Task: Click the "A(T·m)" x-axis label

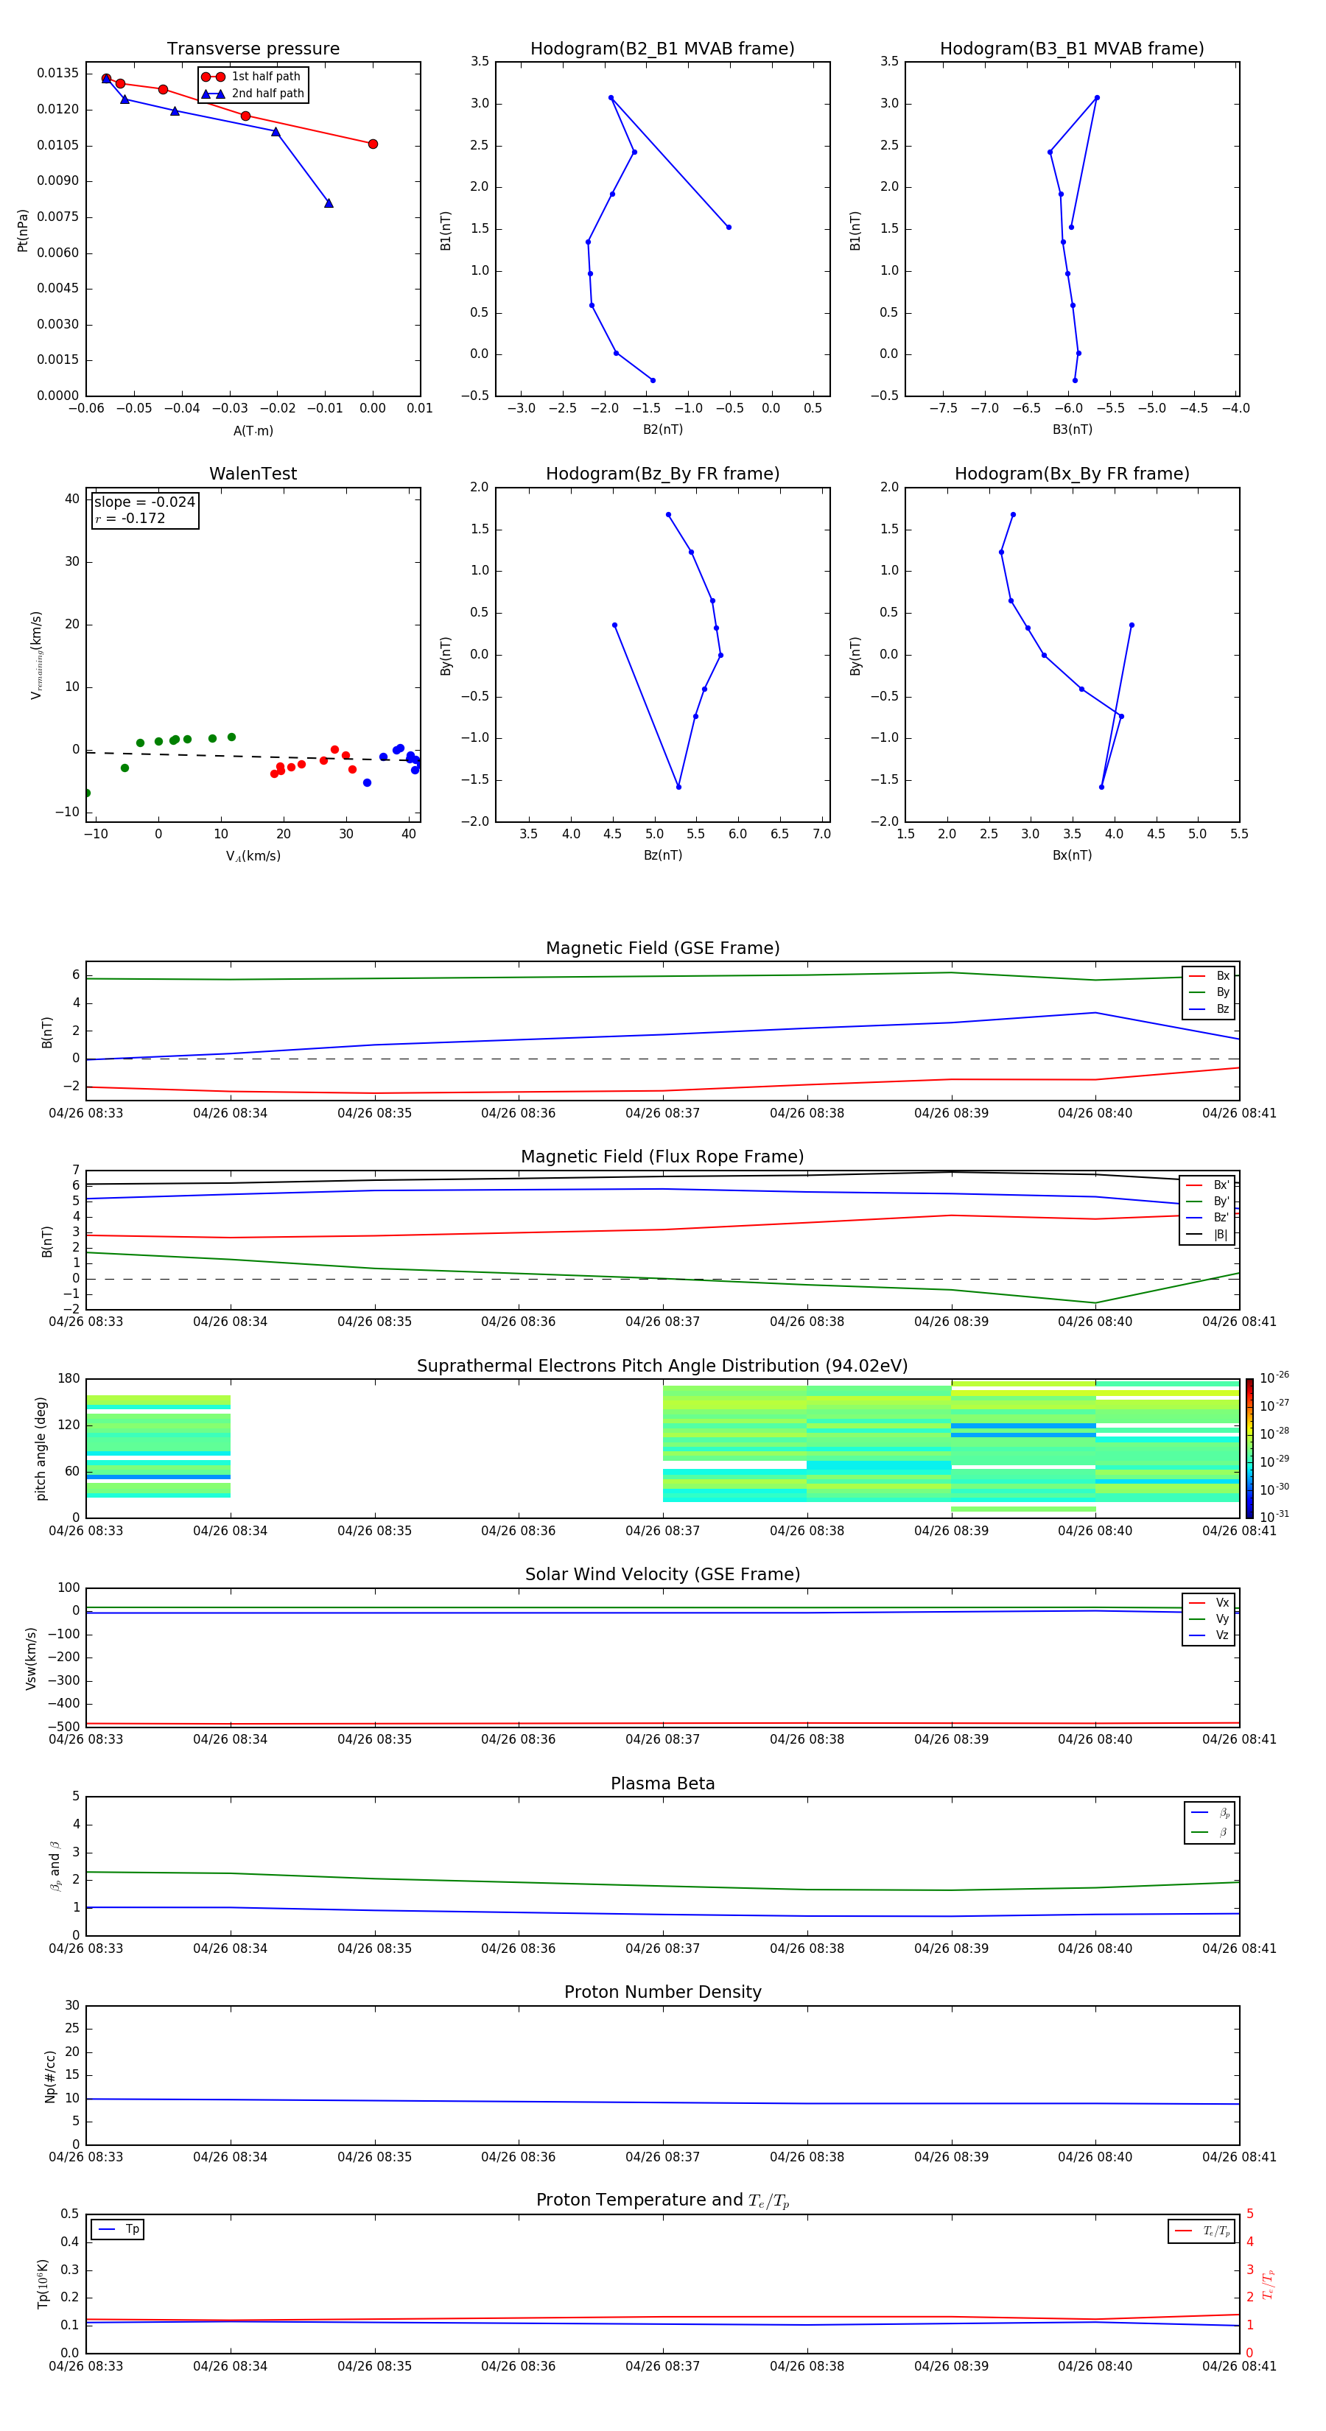Action: pos(253,431)
